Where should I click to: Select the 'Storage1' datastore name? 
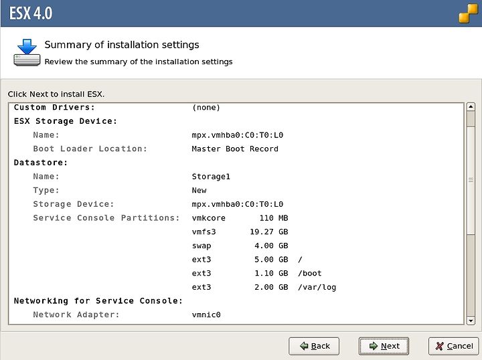point(211,177)
